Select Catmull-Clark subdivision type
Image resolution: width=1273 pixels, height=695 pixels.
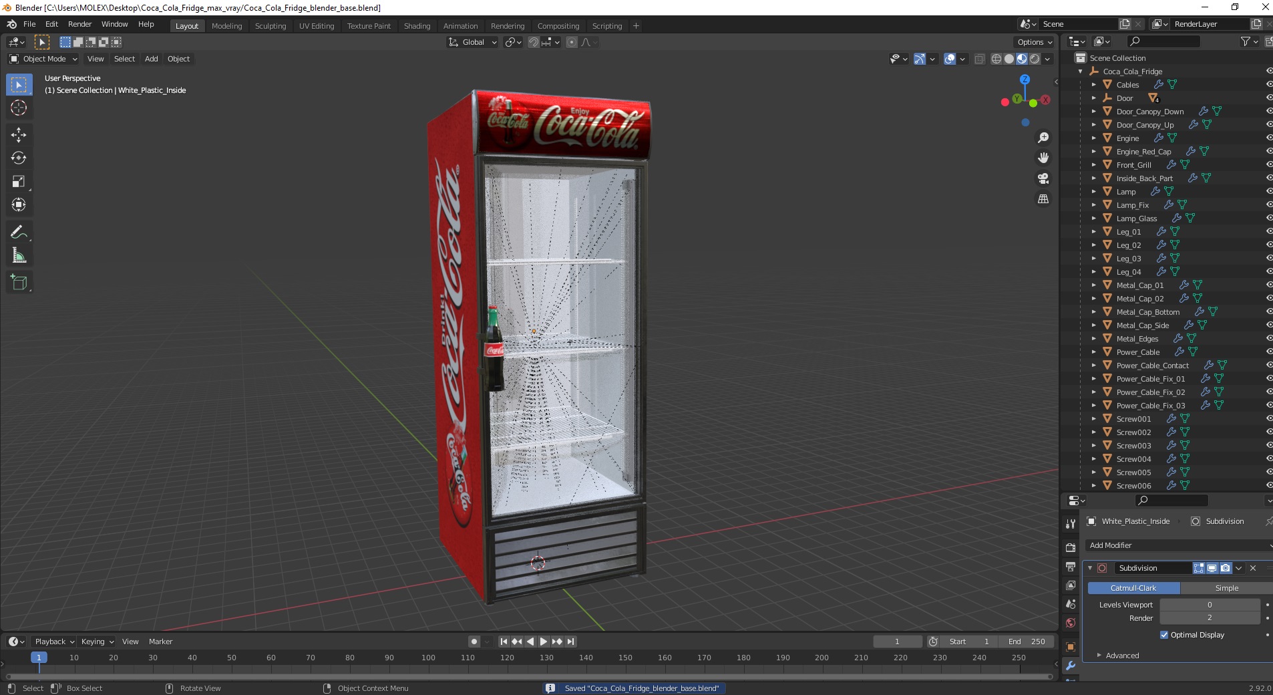point(1133,588)
